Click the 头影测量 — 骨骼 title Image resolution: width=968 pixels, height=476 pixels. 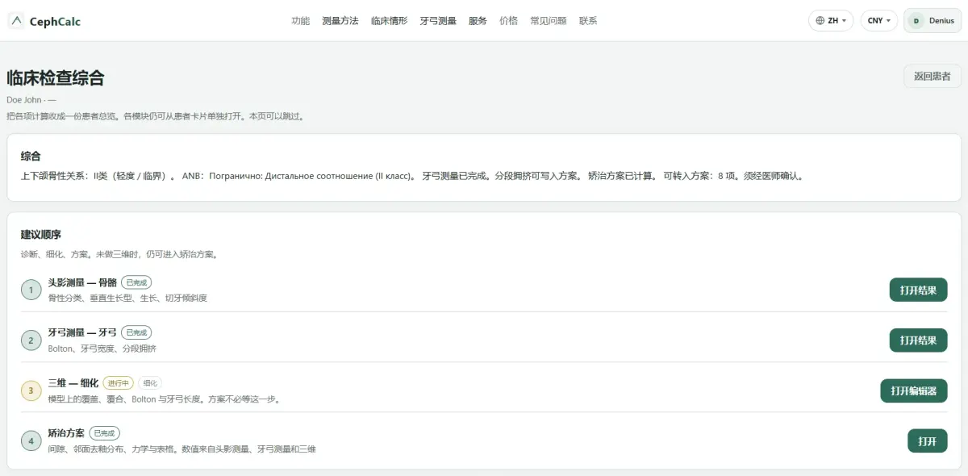click(x=82, y=282)
